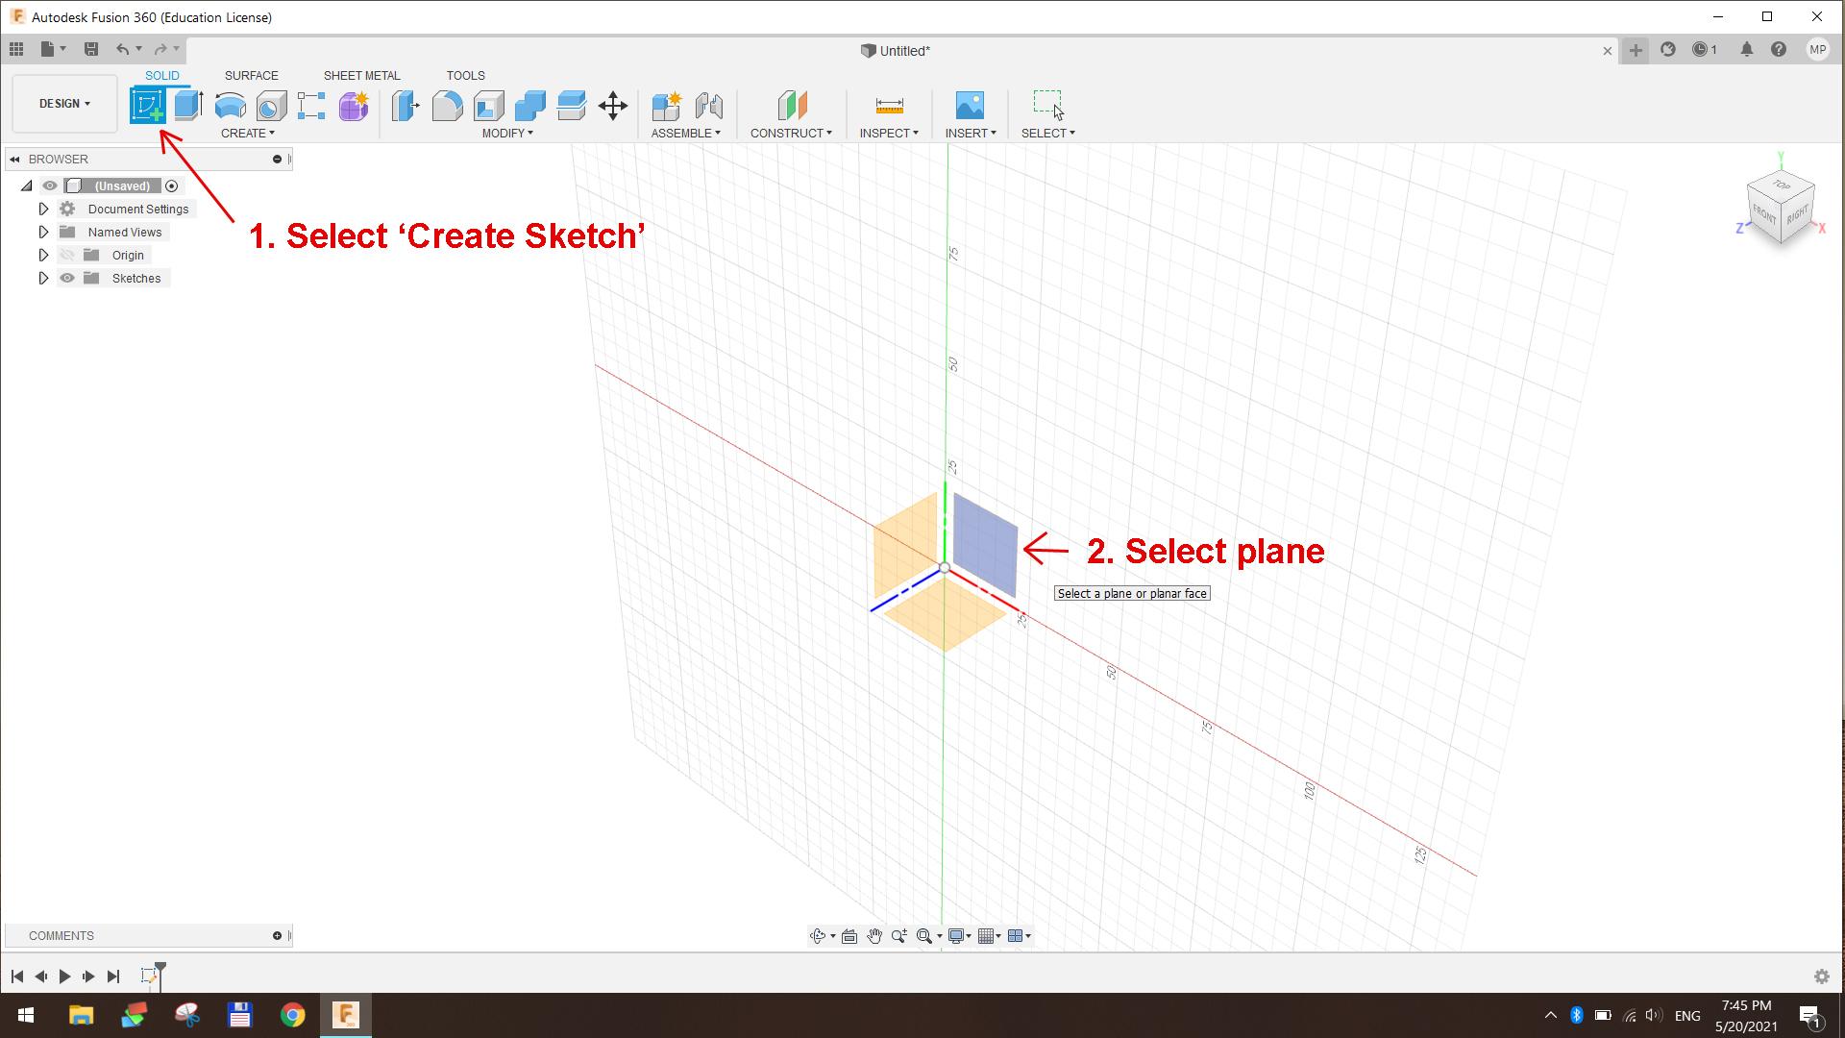
Task: Expand the Document Settings tree node
Action: coord(43,209)
